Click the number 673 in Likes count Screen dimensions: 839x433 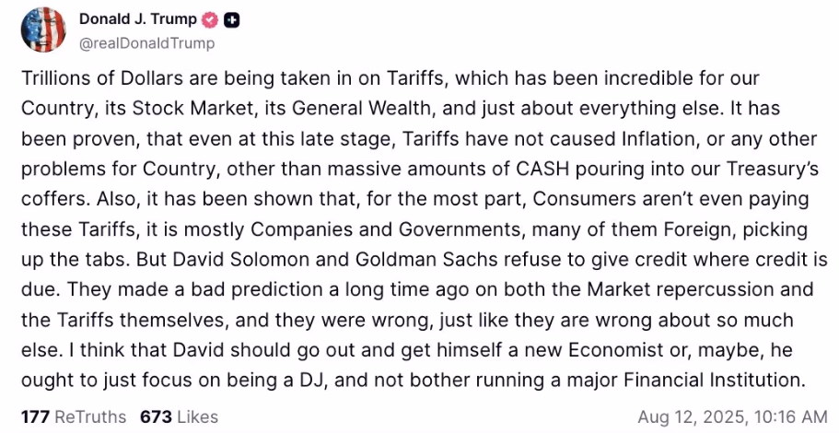[156, 416]
